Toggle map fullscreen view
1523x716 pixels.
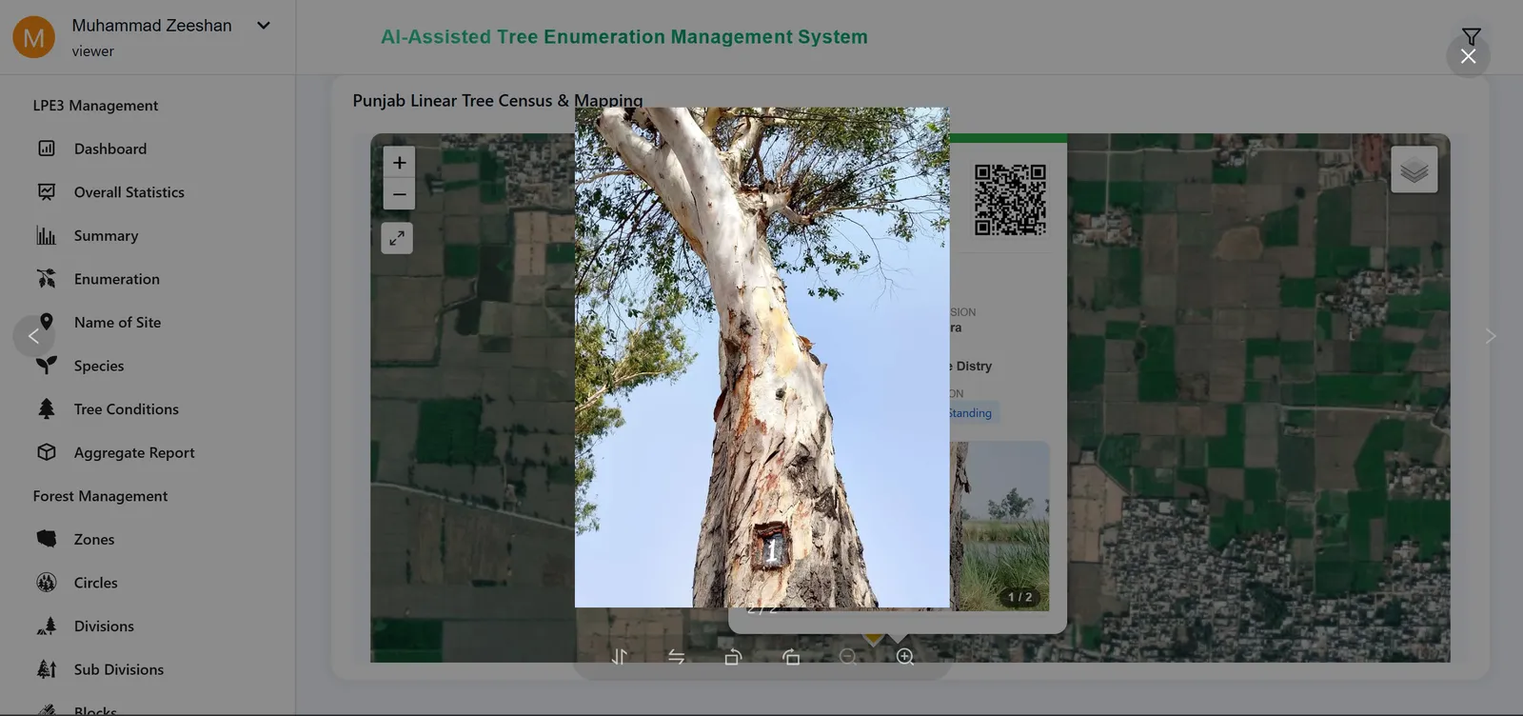tap(397, 238)
